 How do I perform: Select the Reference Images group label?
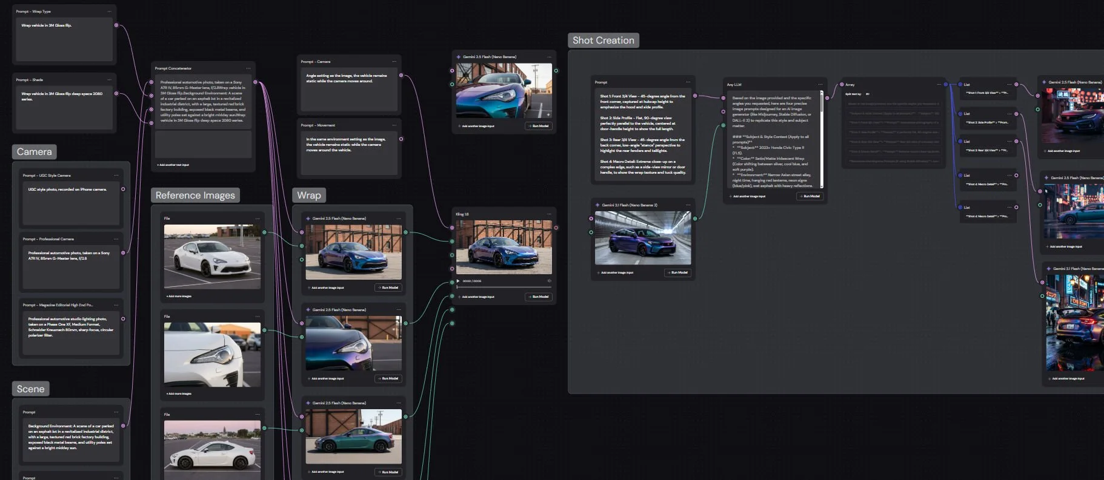tap(195, 195)
